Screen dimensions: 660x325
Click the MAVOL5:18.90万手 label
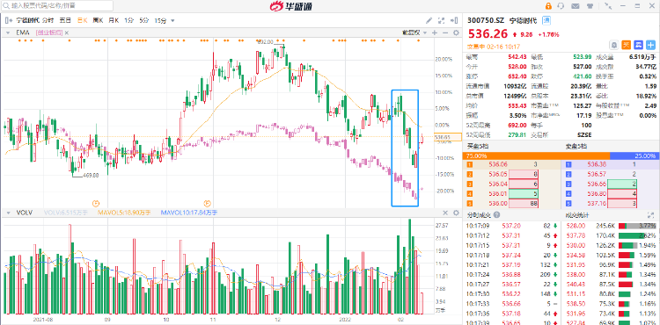pyautogui.click(x=124, y=213)
